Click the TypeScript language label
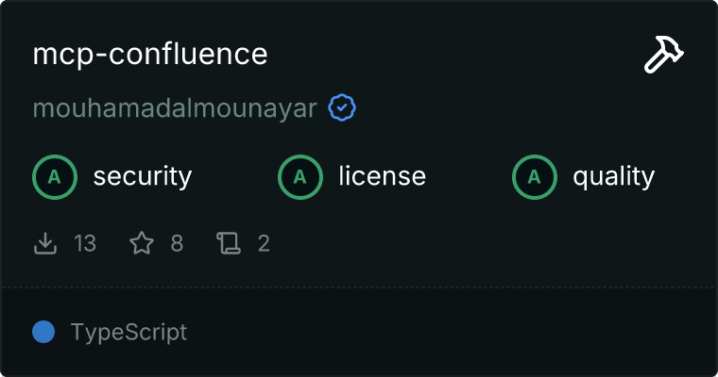This screenshot has width=718, height=377. [128, 332]
